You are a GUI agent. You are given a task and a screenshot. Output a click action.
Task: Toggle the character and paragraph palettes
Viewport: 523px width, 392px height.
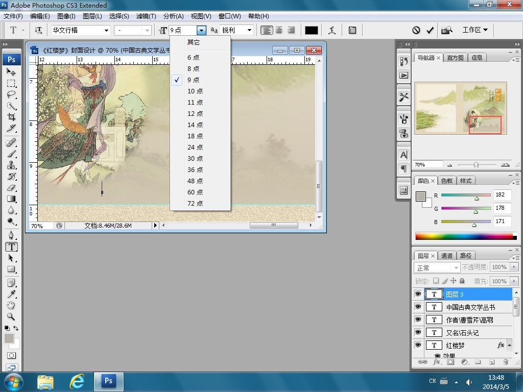click(352, 30)
